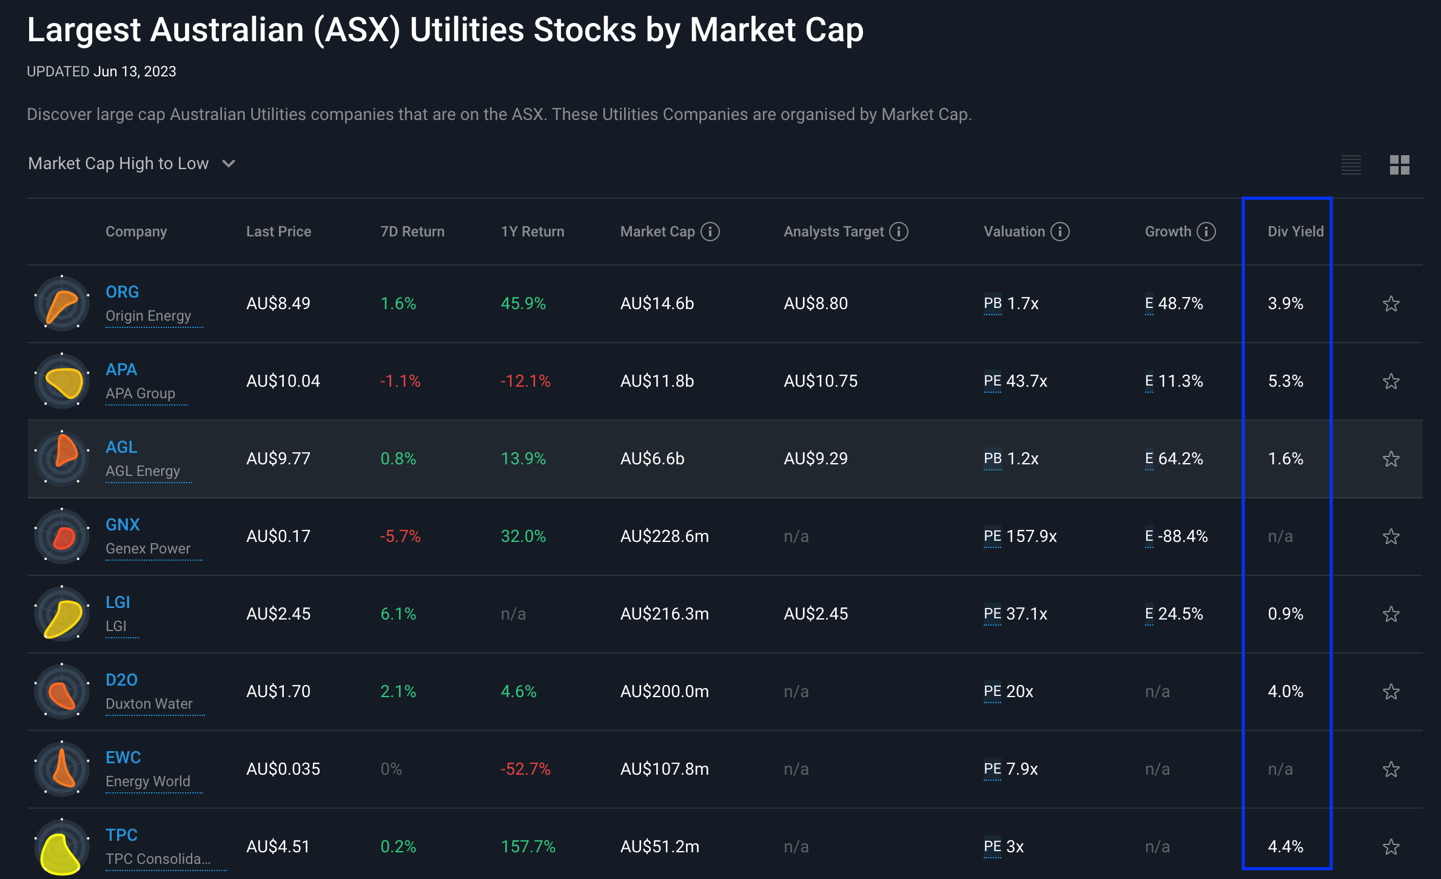
Task: Click the 7D Return column header
Action: coord(412,232)
